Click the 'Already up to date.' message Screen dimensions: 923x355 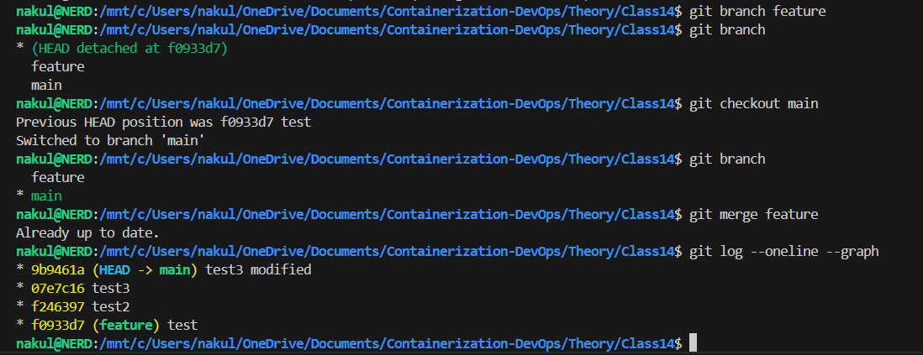87,233
